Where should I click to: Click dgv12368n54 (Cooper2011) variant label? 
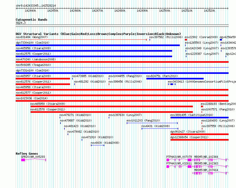click(x=189, y=137)
